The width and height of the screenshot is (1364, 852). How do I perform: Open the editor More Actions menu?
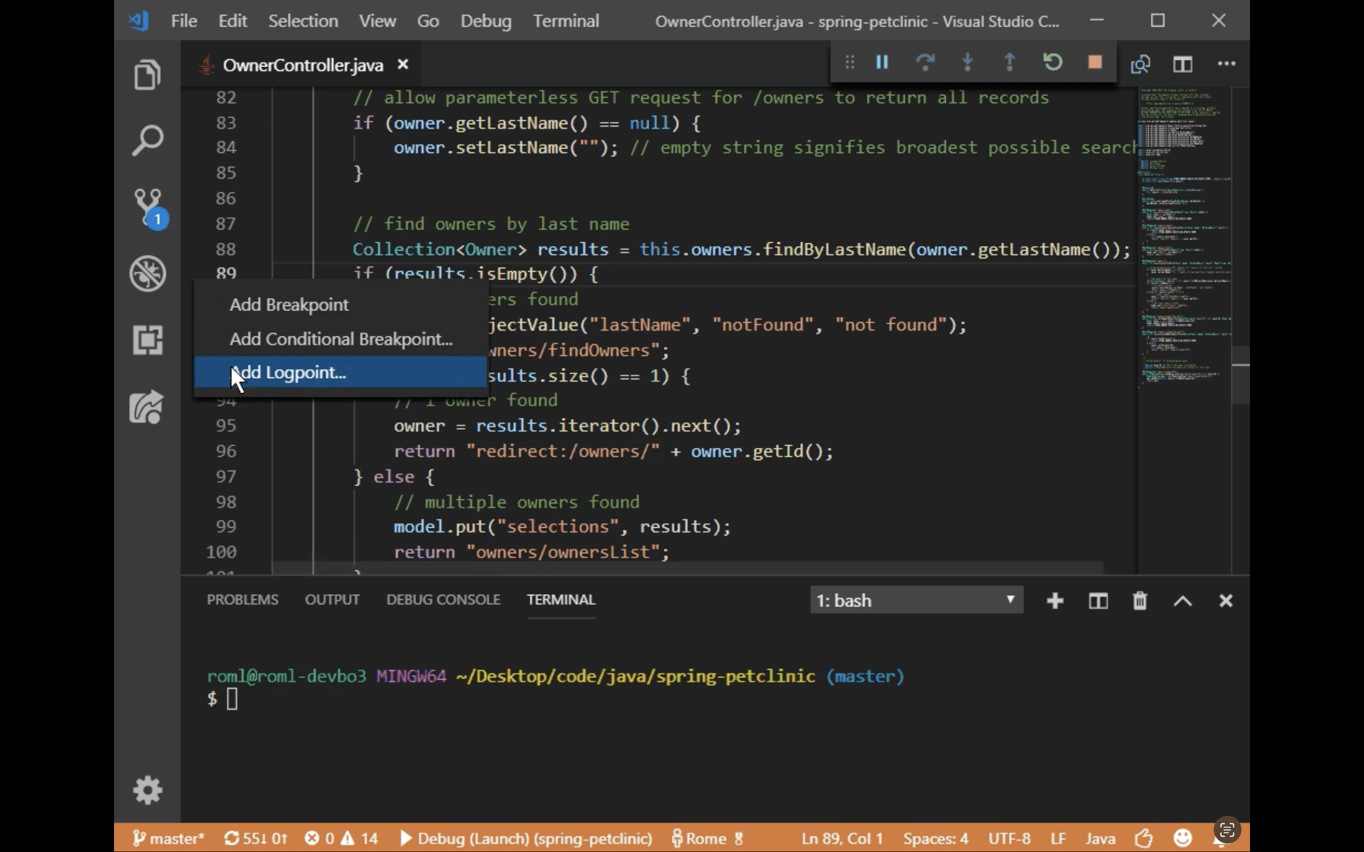click(1227, 64)
